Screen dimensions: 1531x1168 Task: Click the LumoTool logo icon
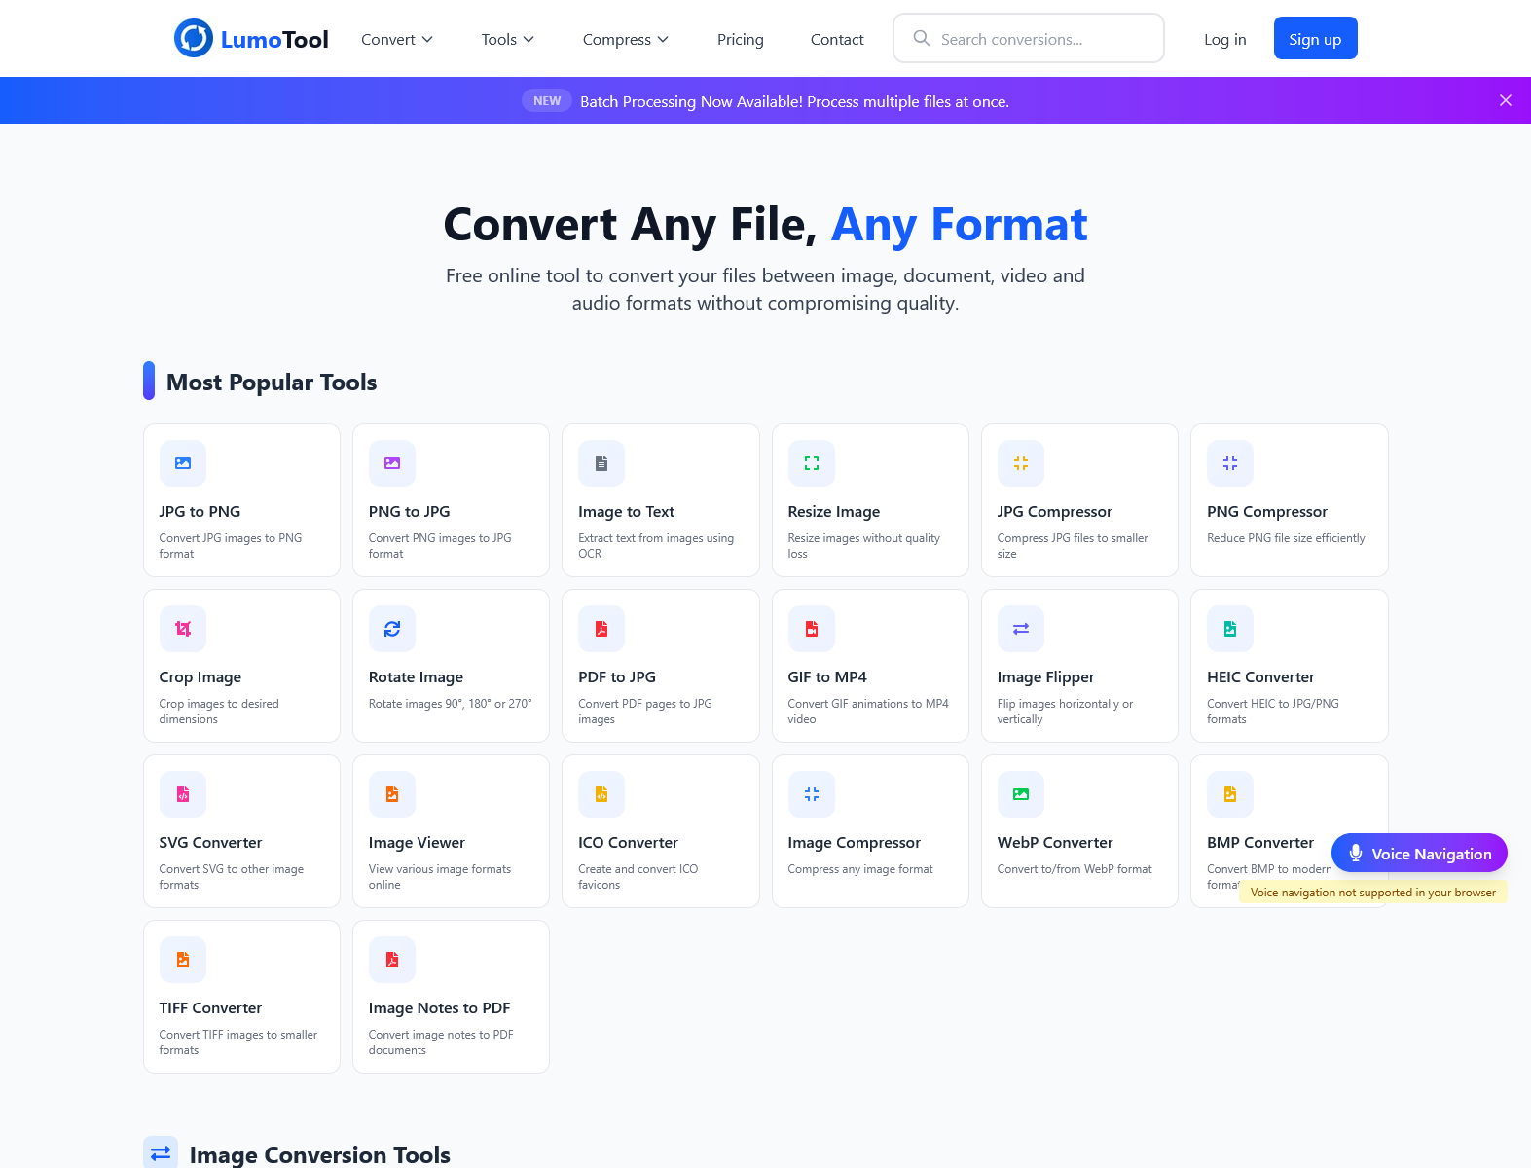[194, 39]
